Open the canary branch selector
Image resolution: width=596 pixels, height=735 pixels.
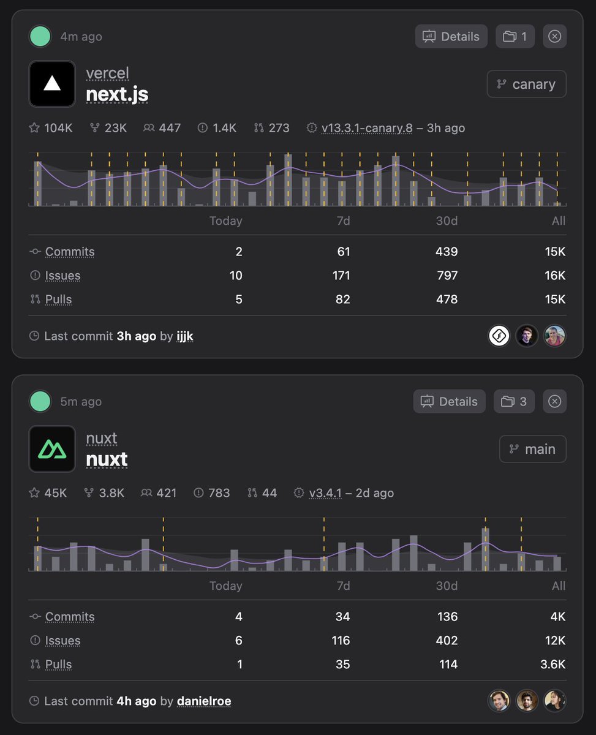coord(527,84)
